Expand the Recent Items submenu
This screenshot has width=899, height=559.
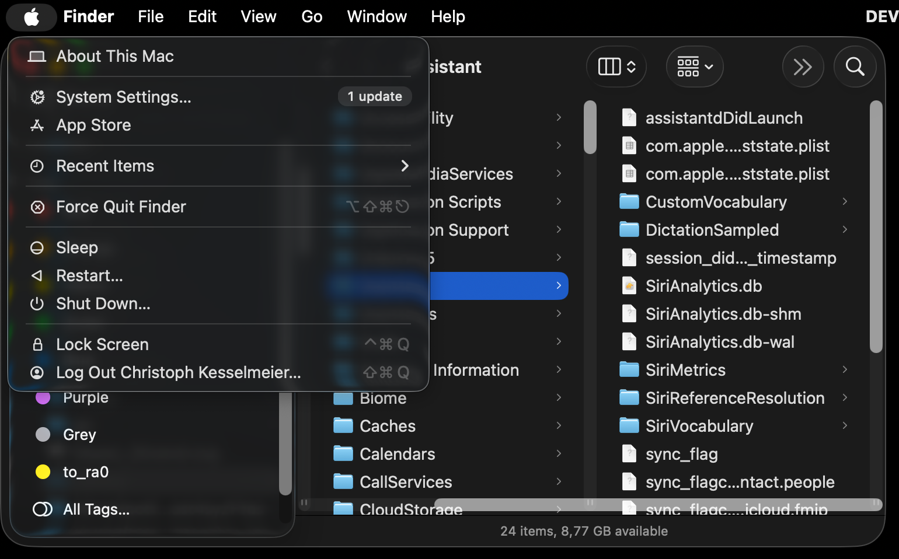click(405, 166)
